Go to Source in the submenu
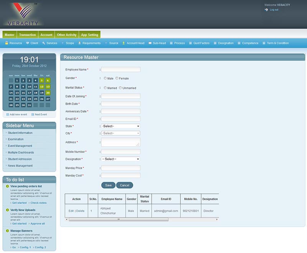307x253 pixels. pyautogui.click(x=114, y=43)
